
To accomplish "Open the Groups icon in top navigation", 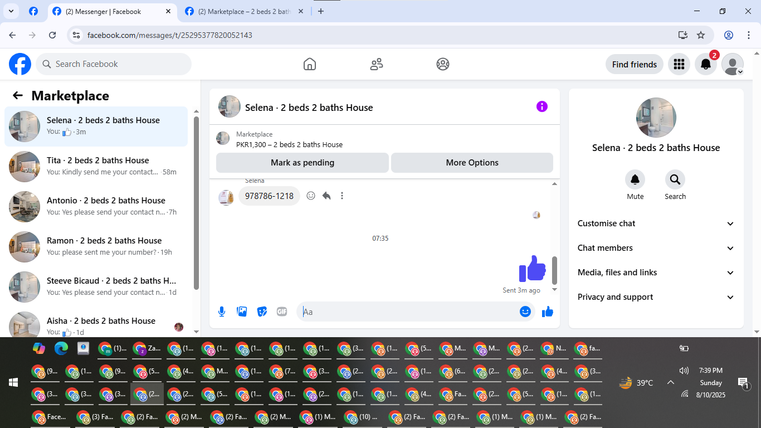I will tap(443, 64).
